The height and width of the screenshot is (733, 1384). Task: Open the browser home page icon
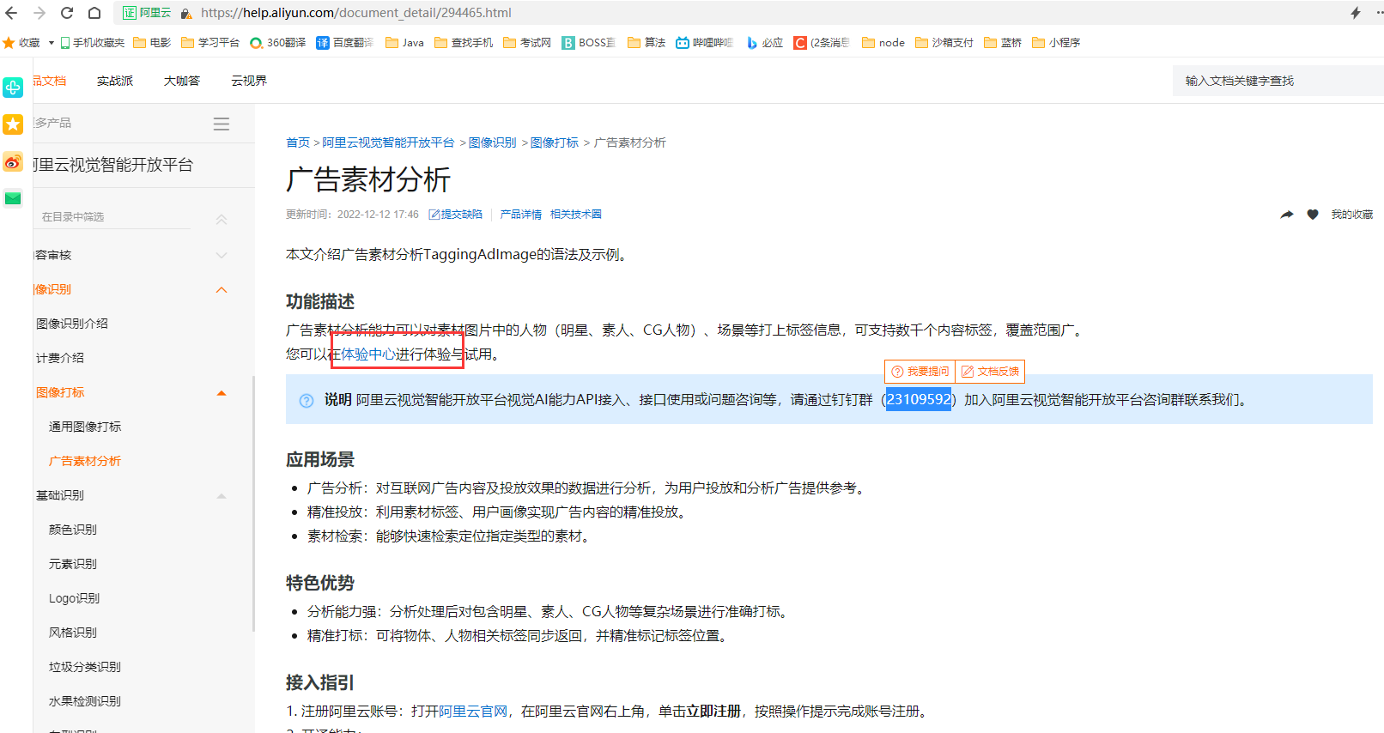tap(94, 13)
